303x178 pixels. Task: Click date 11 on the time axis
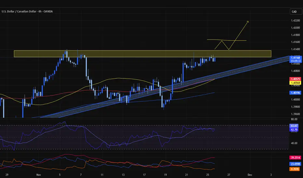tap(102, 175)
